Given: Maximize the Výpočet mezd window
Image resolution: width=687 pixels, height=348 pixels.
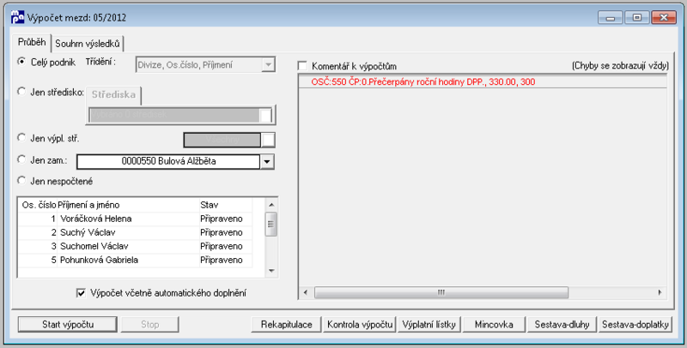Looking at the screenshot, I should pyautogui.click(x=637, y=17).
